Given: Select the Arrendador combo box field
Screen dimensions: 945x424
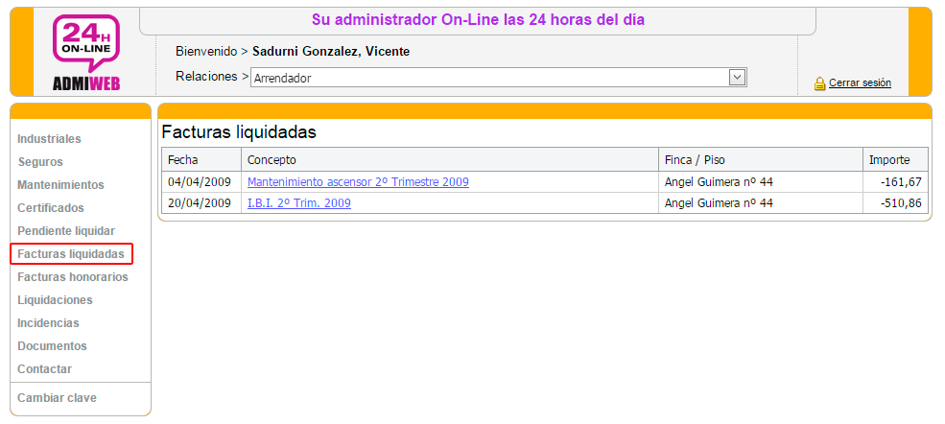Looking at the screenshot, I should [x=499, y=78].
